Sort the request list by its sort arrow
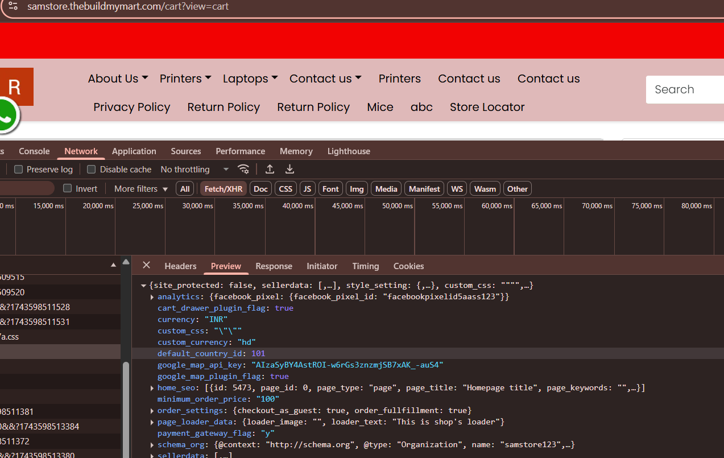This screenshot has width=724, height=458. [x=113, y=265]
